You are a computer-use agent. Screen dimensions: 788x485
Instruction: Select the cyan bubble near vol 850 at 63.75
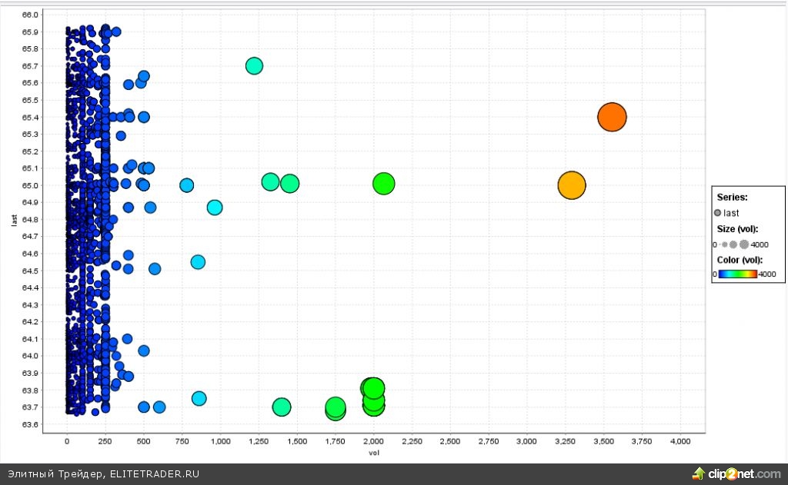pos(199,398)
